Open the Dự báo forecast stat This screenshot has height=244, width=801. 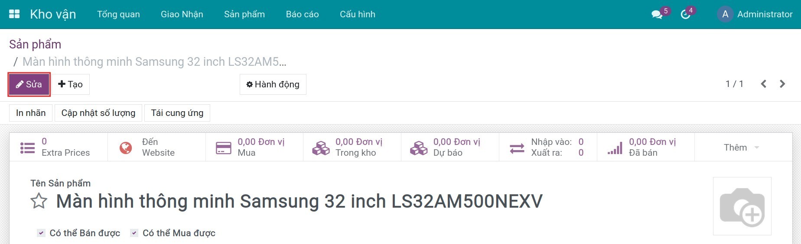(450, 147)
